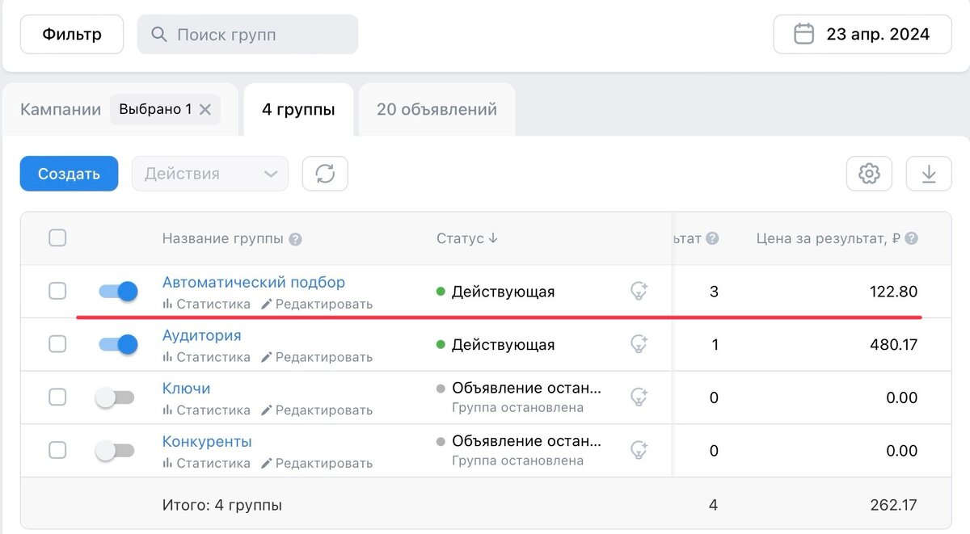Switch to the 20 объявлений tab
Viewport: 970px width, 534px height.
[436, 110]
